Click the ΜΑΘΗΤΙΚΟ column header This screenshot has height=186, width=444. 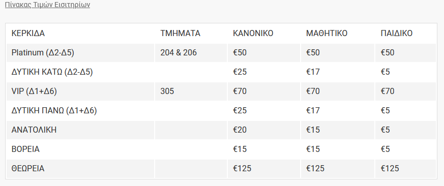click(327, 34)
